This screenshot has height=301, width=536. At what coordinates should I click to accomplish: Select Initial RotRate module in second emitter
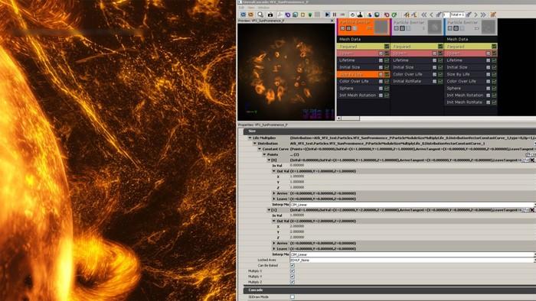pyautogui.click(x=417, y=82)
